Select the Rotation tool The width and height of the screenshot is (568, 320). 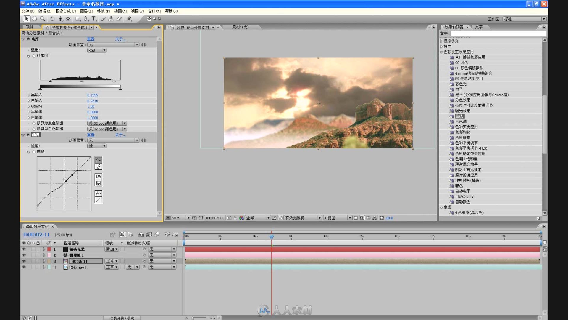pyautogui.click(x=52, y=19)
